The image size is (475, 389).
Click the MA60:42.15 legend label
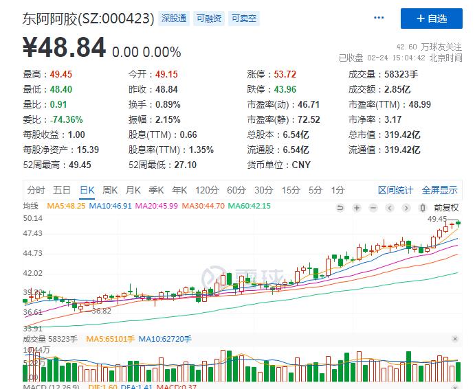250,206
